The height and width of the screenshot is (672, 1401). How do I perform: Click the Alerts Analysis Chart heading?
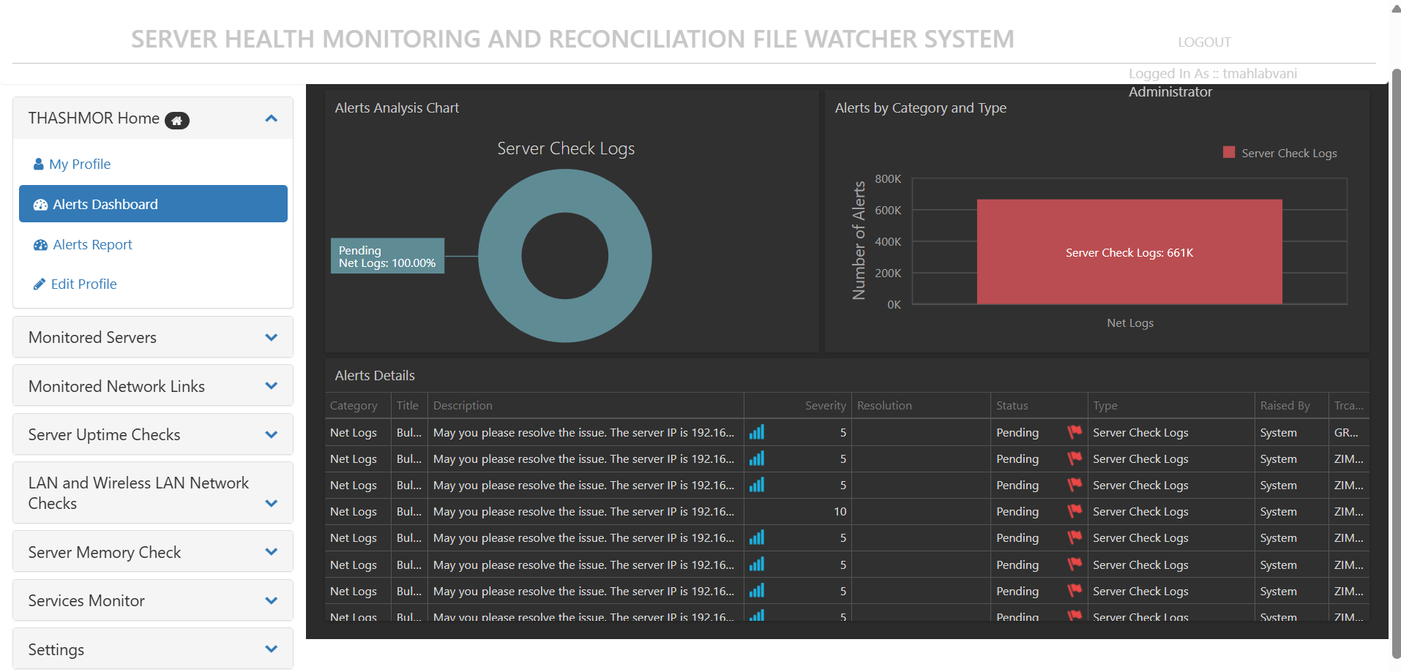[397, 108]
